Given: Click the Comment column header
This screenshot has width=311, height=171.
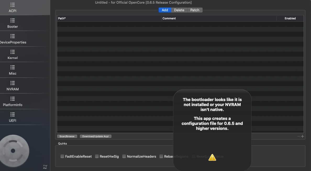Looking at the screenshot, I should coord(219,18).
